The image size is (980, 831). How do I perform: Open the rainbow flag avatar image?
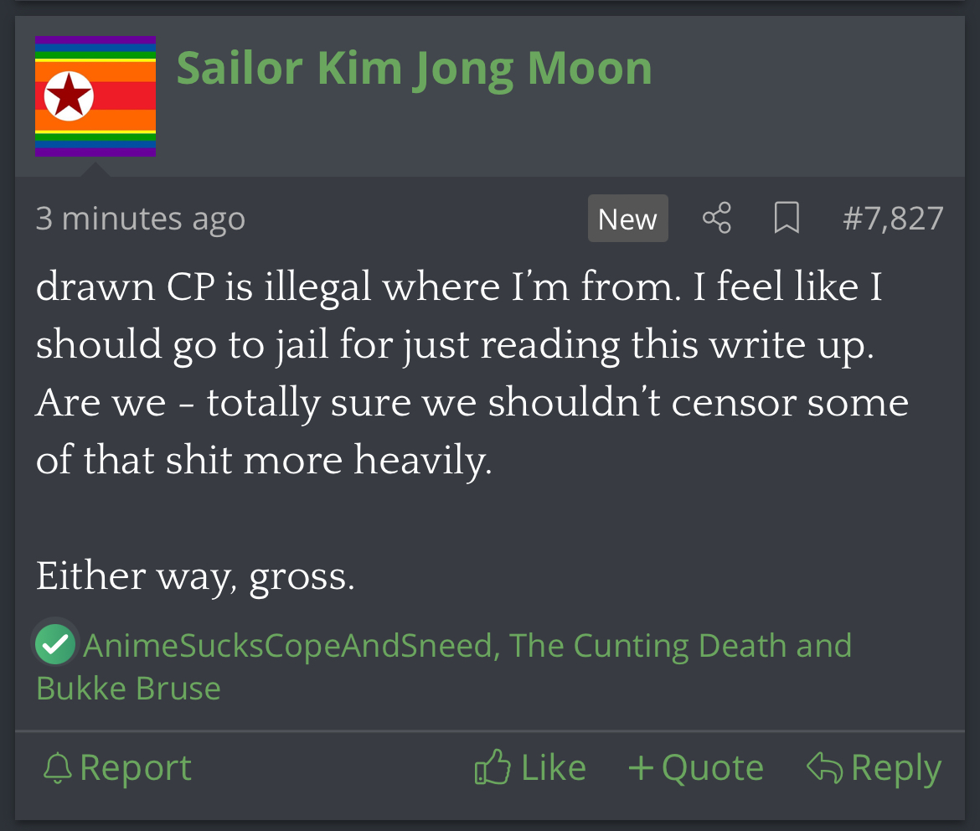[x=95, y=96]
